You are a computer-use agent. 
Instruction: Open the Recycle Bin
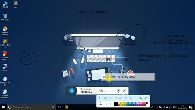[x=5, y=17]
